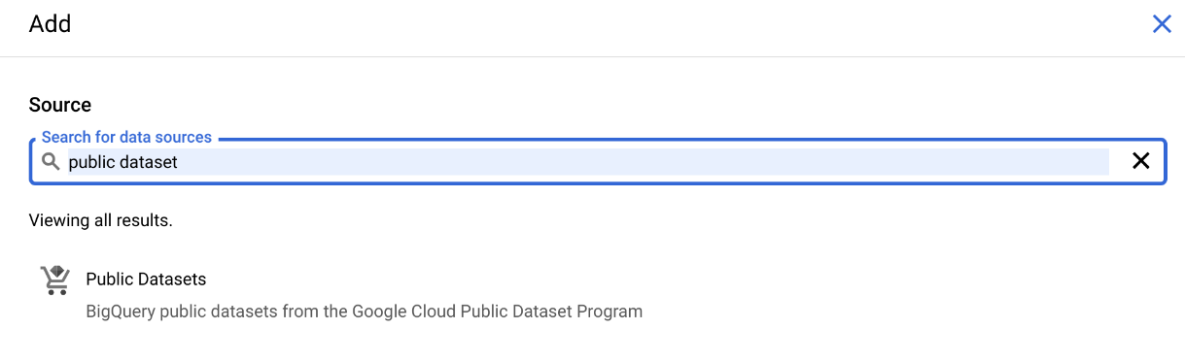Click the BigQuery public datasets description text
This screenshot has height=362, width=1185.
point(365,312)
